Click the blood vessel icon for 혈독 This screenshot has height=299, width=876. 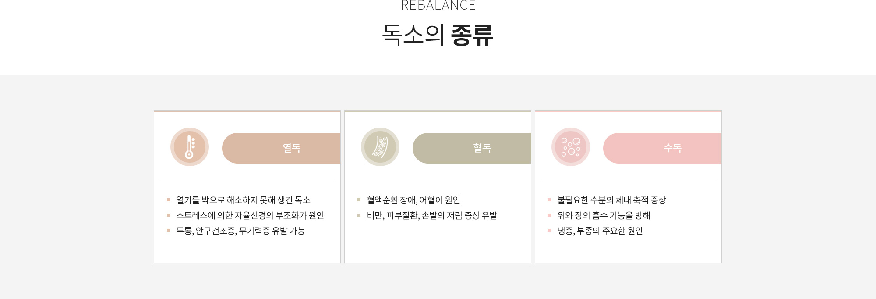(380, 147)
